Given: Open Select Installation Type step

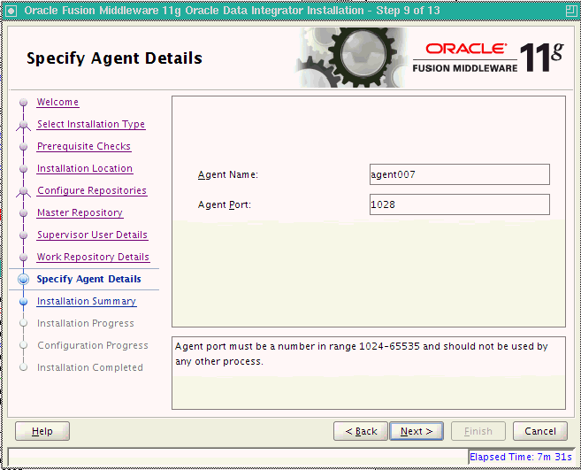Looking at the screenshot, I should (x=91, y=124).
